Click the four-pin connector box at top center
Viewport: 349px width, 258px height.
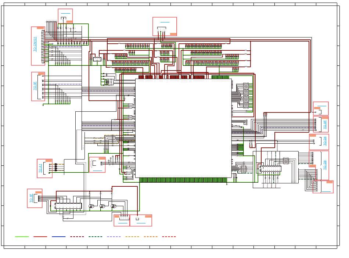pos(165,26)
